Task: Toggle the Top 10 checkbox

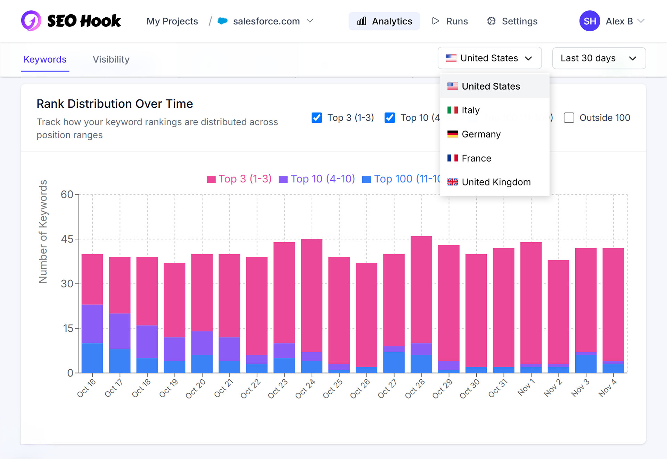Action: pyautogui.click(x=390, y=118)
